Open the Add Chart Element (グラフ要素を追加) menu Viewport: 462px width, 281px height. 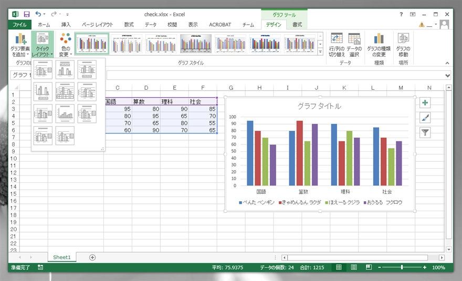click(x=20, y=45)
